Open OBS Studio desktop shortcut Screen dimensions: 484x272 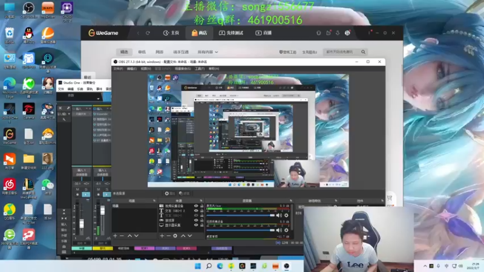(28, 10)
